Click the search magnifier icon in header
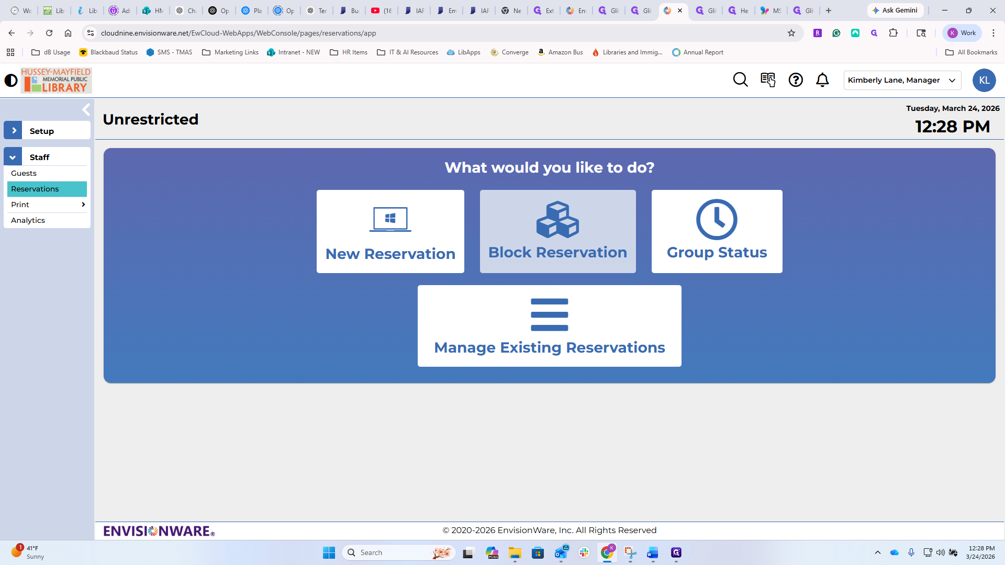Image resolution: width=1005 pixels, height=565 pixels. (x=740, y=80)
